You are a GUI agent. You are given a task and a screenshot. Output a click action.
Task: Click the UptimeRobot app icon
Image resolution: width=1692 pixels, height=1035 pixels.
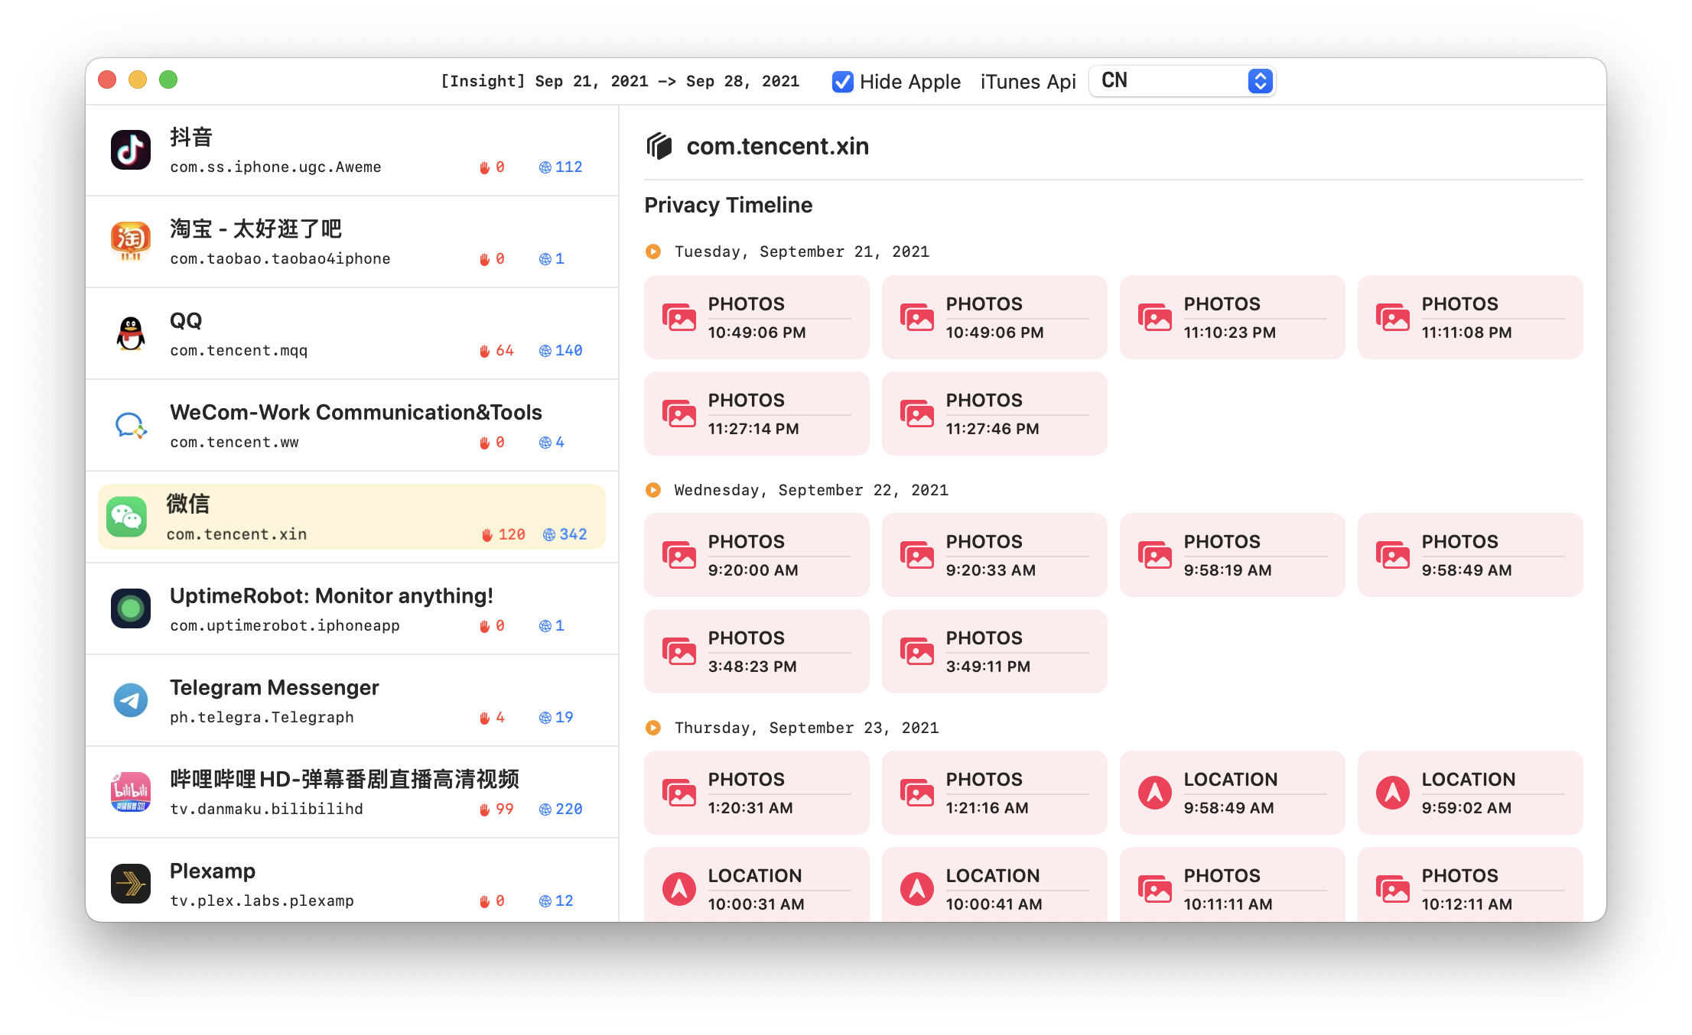point(130,608)
